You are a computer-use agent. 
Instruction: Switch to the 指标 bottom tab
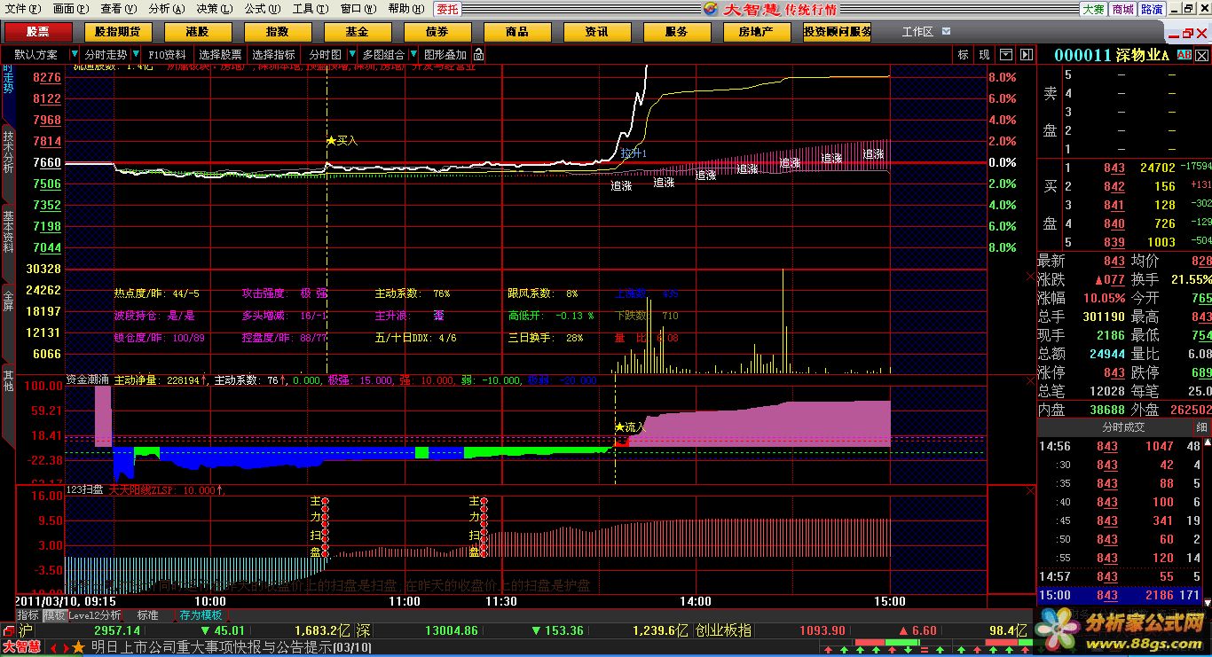28,614
